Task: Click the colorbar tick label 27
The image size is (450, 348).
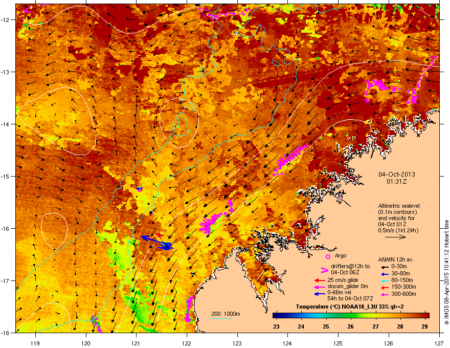Action: click(375, 326)
